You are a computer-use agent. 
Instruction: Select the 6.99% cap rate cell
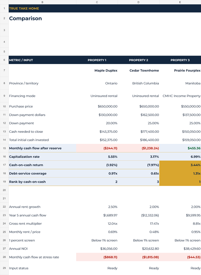[180, 157]
